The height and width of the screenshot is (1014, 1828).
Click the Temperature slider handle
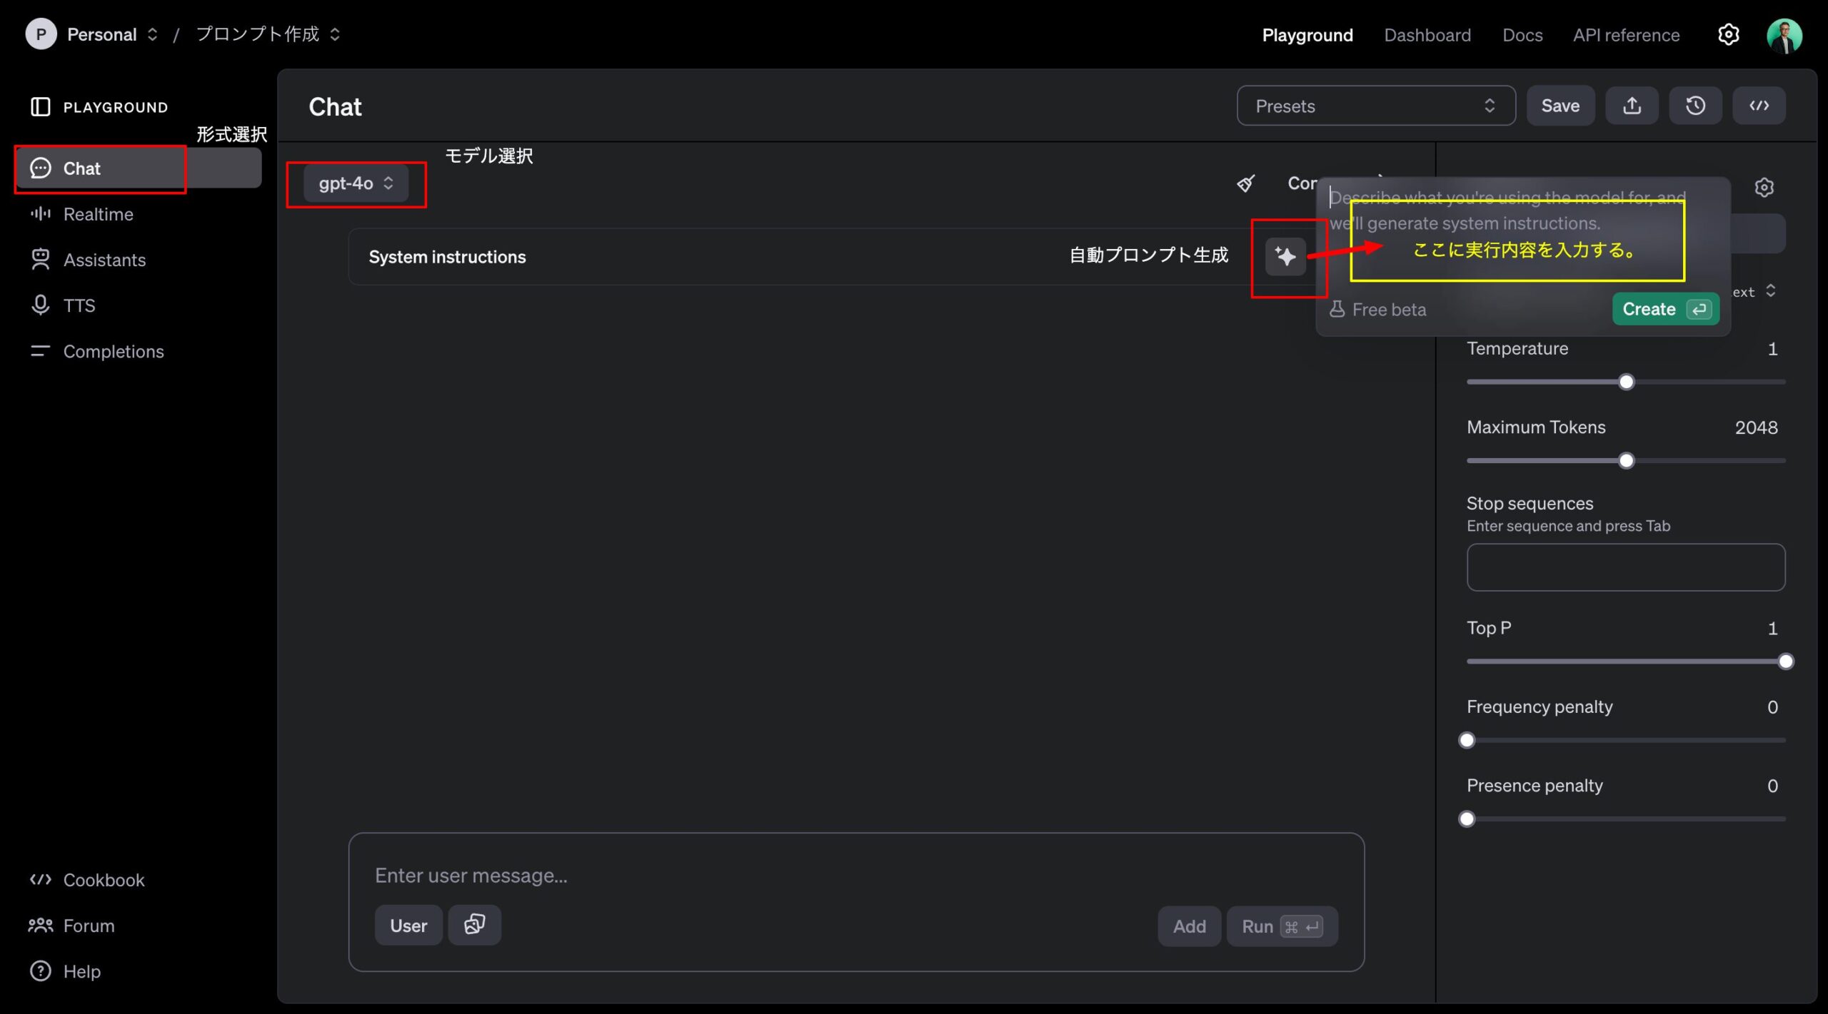coord(1626,382)
